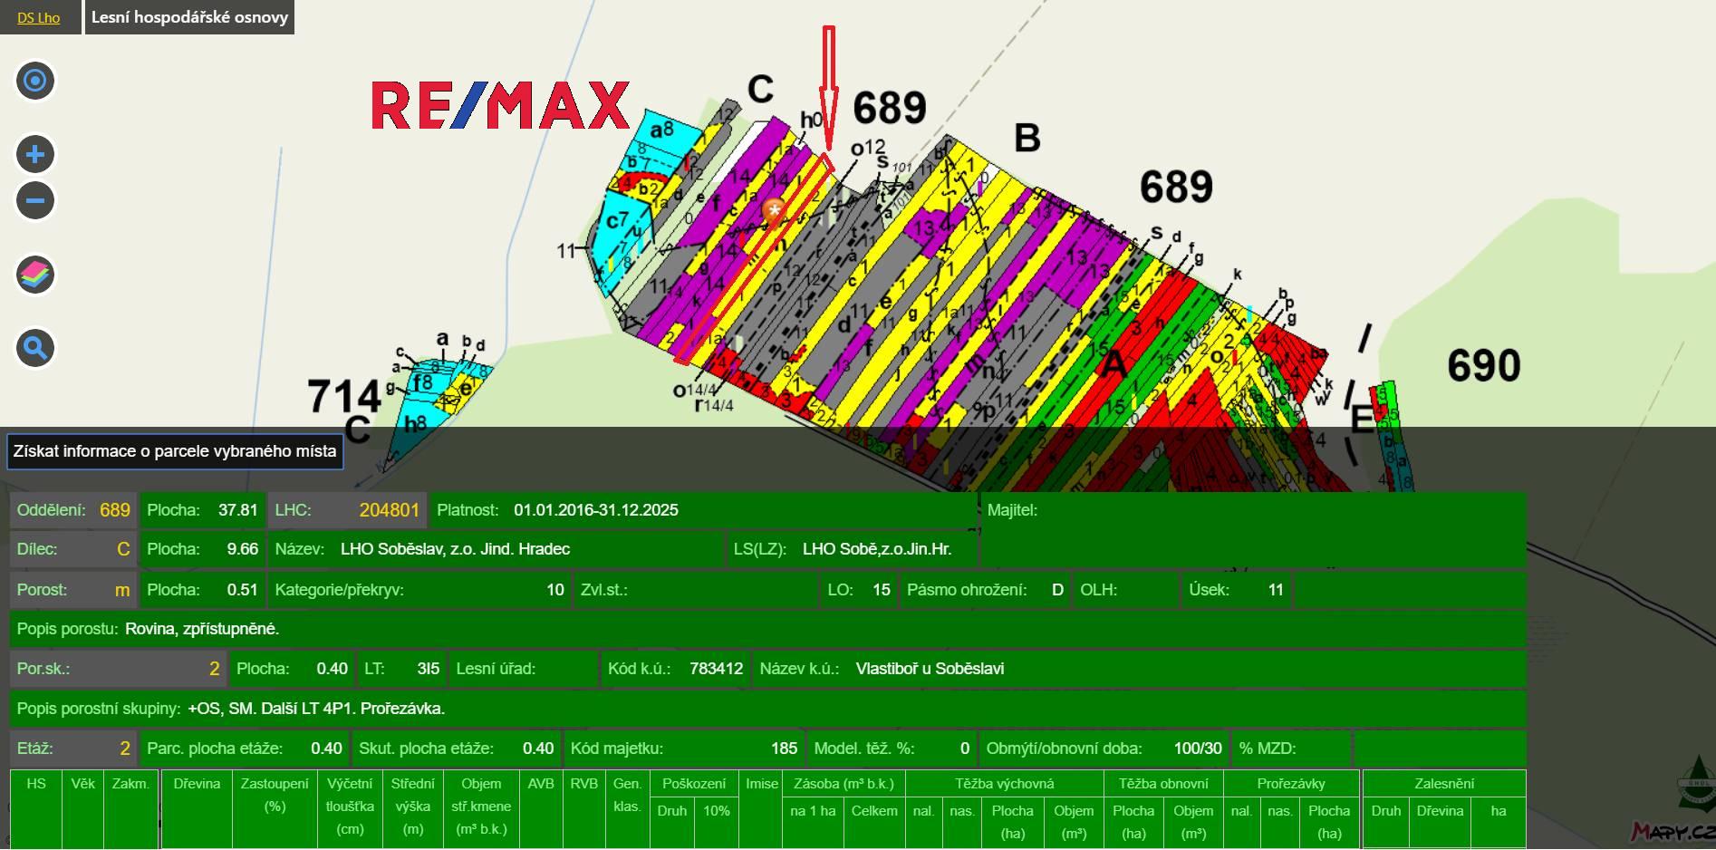Select the Porost value m
This screenshot has height=850, width=1716.
(122, 590)
